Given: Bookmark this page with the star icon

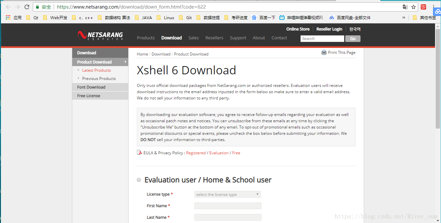Looking at the screenshot, I should pos(413,7).
